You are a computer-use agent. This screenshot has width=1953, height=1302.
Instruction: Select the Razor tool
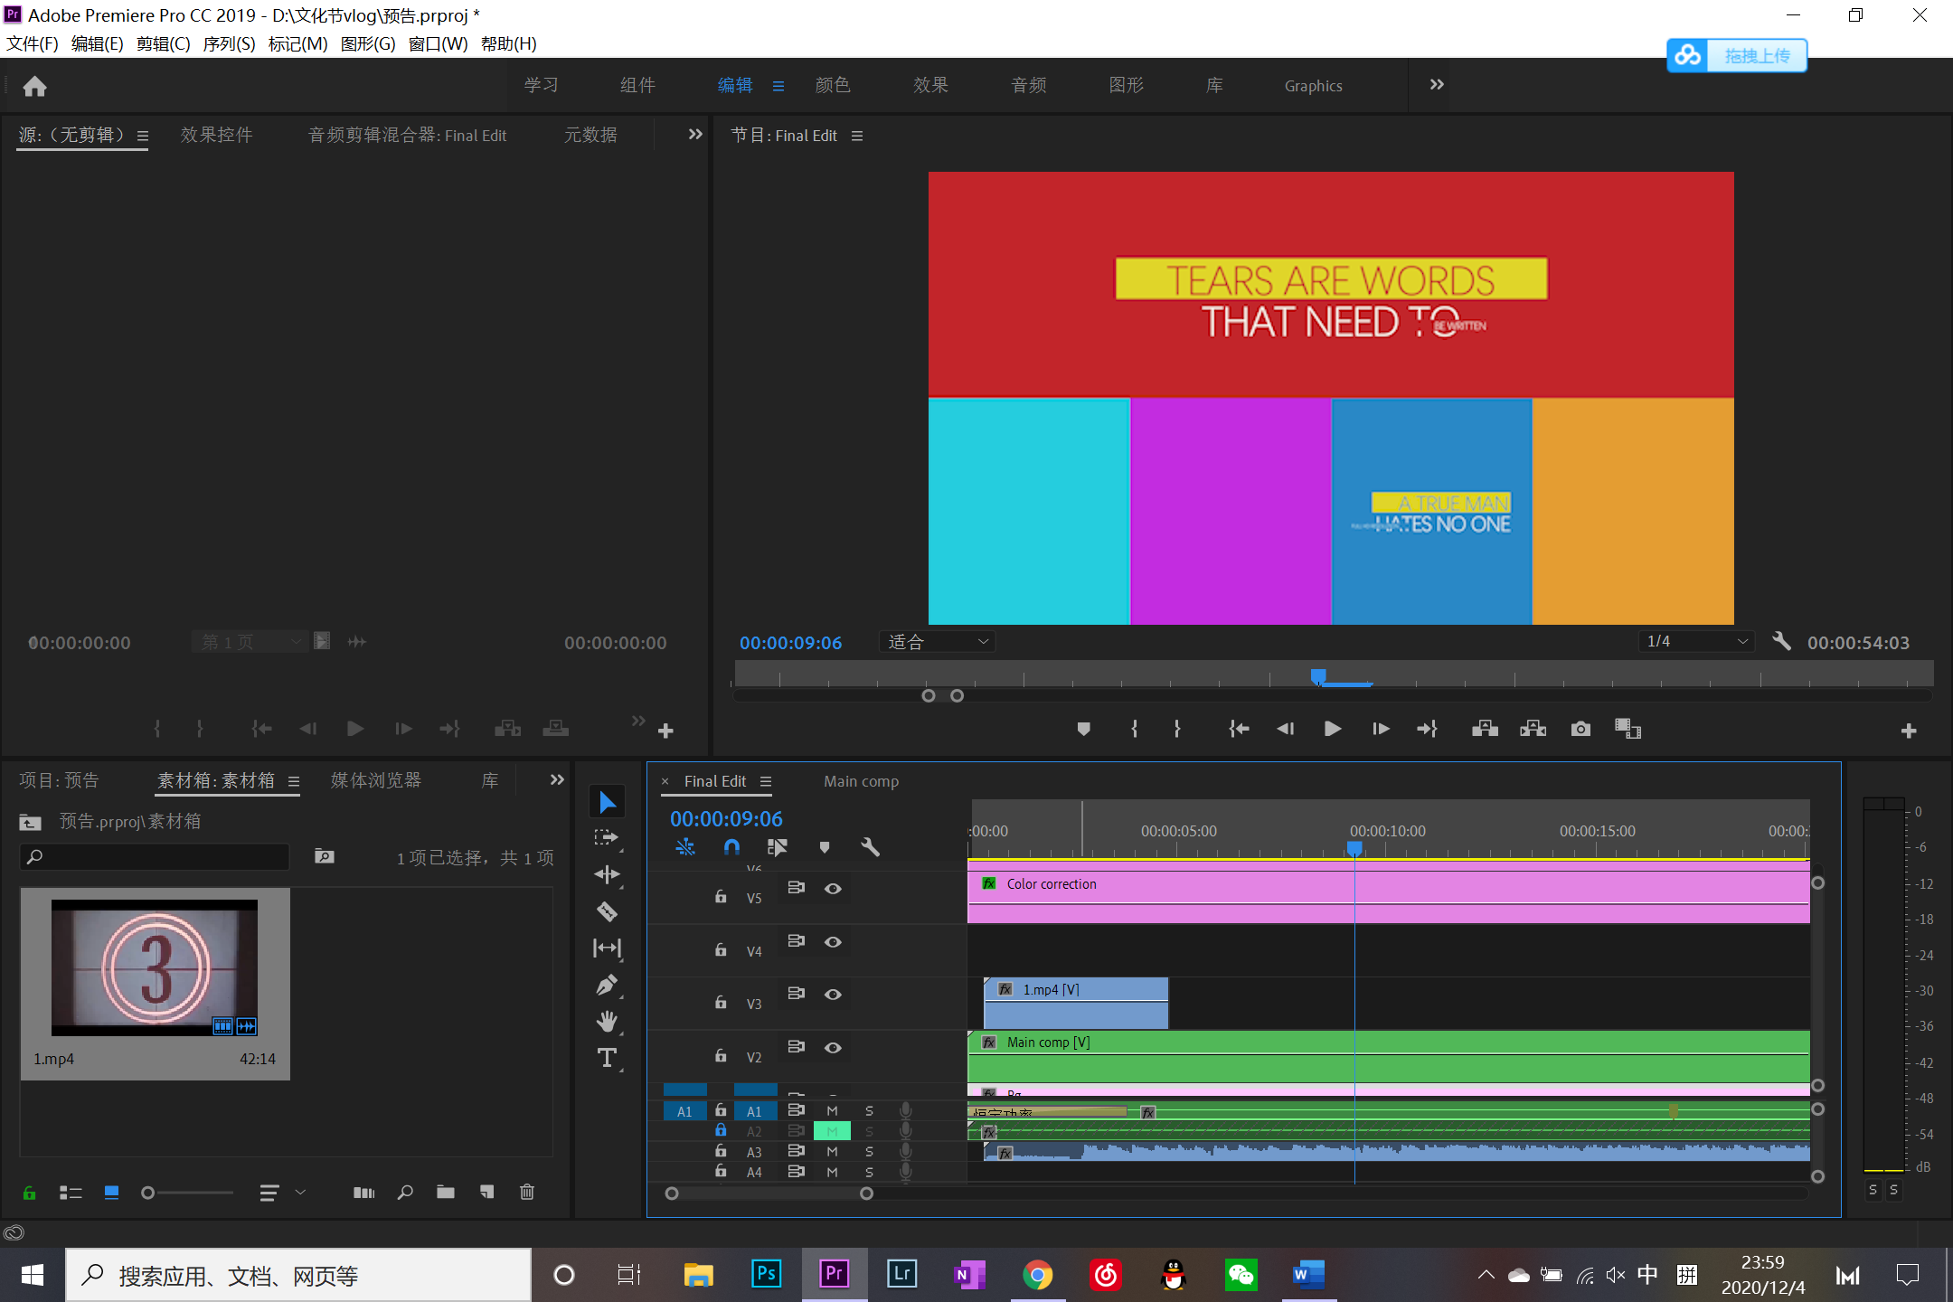[x=607, y=911]
